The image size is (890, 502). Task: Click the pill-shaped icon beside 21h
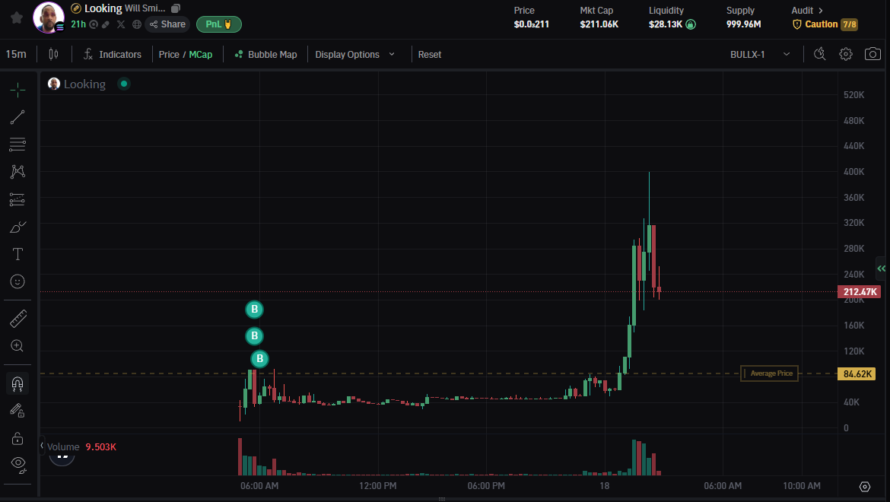click(106, 24)
